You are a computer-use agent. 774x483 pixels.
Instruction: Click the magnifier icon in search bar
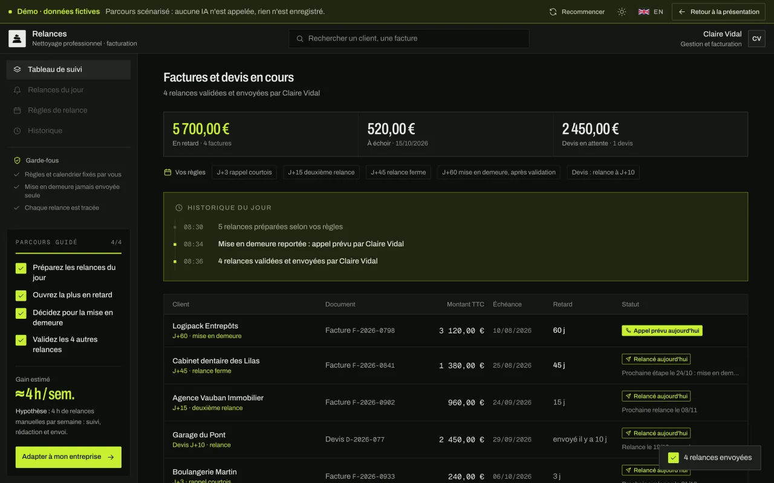(299, 39)
